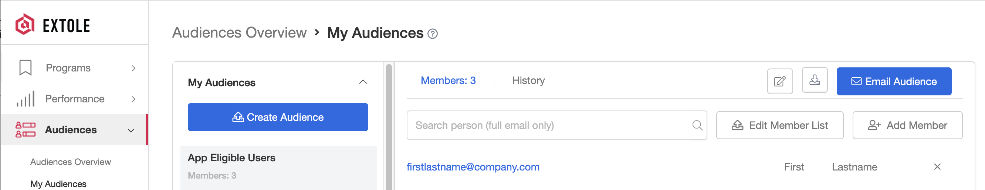This screenshot has height=190, width=985.
Task: Select the Members: 3 tab
Action: 448,80
